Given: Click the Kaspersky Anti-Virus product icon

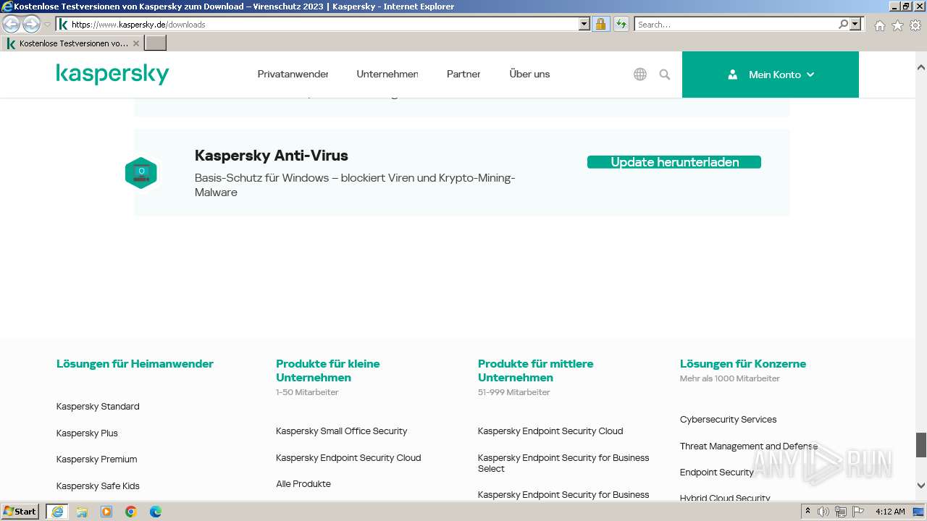Looking at the screenshot, I should click(141, 173).
